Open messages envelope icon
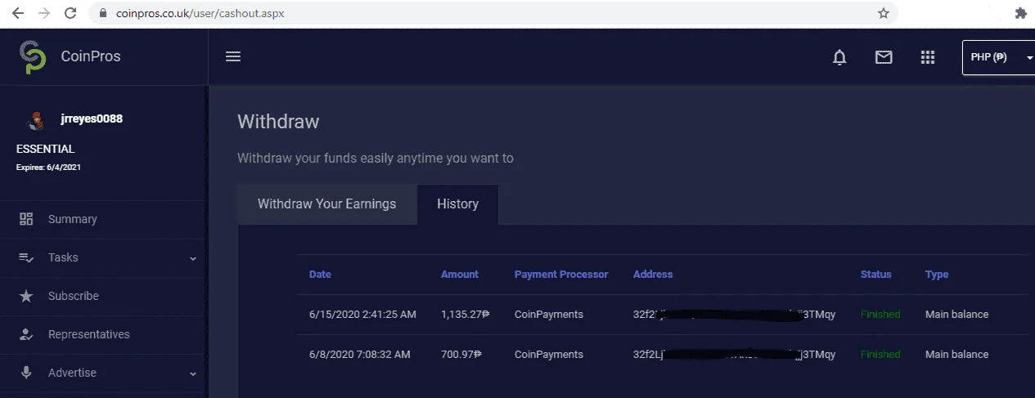The height and width of the screenshot is (398, 1035). click(884, 57)
